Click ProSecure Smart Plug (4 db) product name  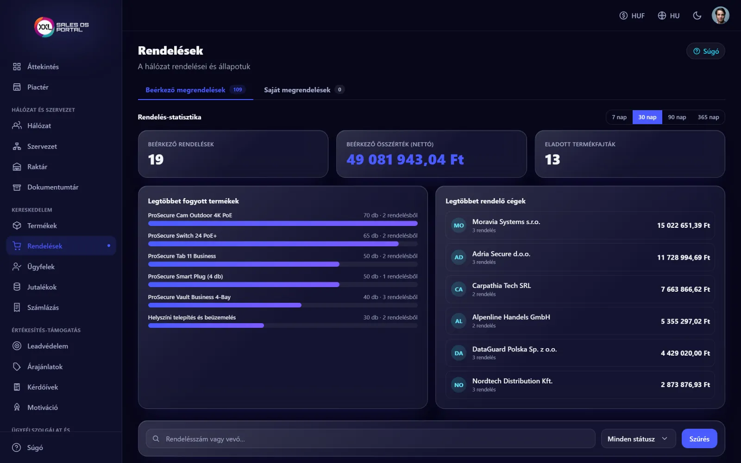tap(185, 276)
